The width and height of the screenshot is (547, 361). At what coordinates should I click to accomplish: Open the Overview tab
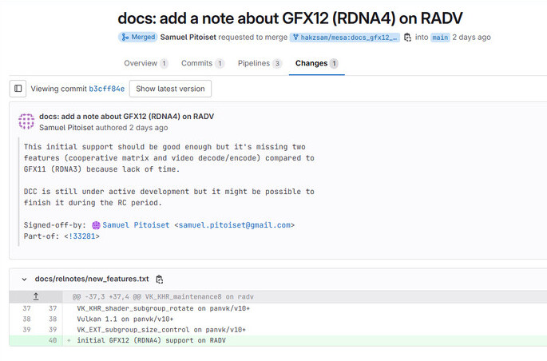coord(145,63)
